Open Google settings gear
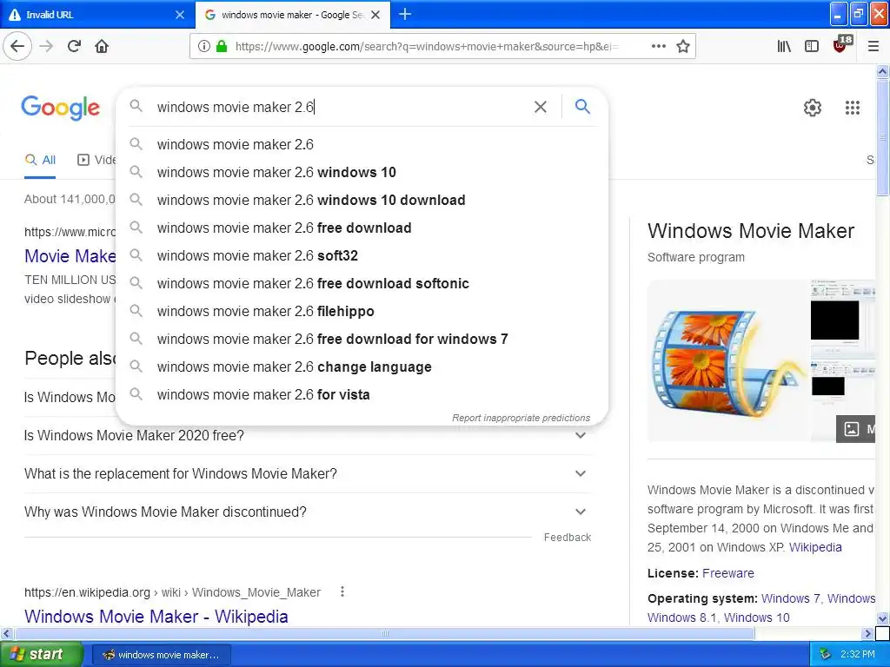The image size is (890, 667). click(x=813, y=107)
